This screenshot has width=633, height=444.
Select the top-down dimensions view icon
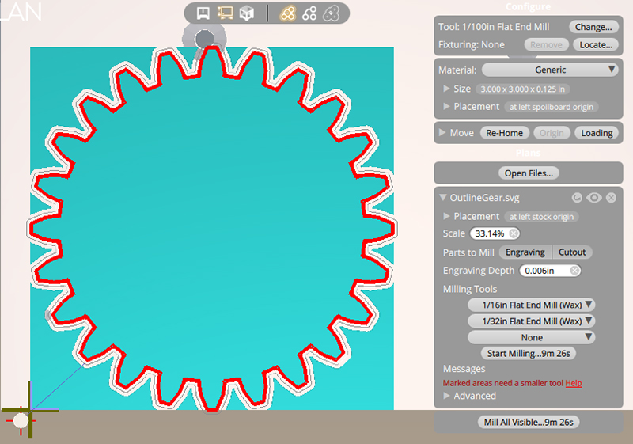pos(225,13)
